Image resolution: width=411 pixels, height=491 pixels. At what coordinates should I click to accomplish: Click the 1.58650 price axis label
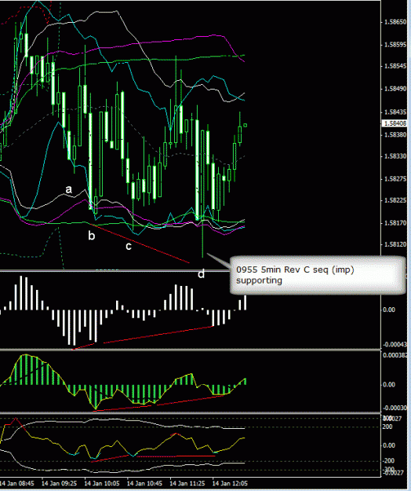pos(395,22)
